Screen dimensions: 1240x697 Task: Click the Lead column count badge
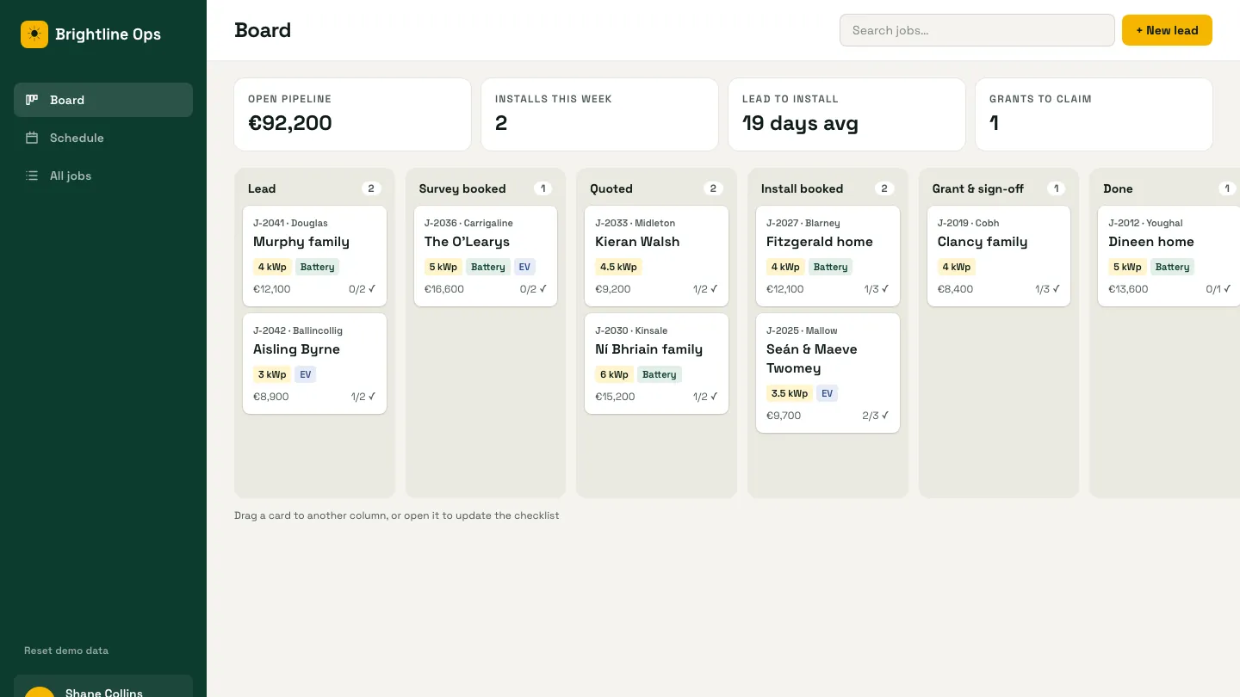pos(371,188)
